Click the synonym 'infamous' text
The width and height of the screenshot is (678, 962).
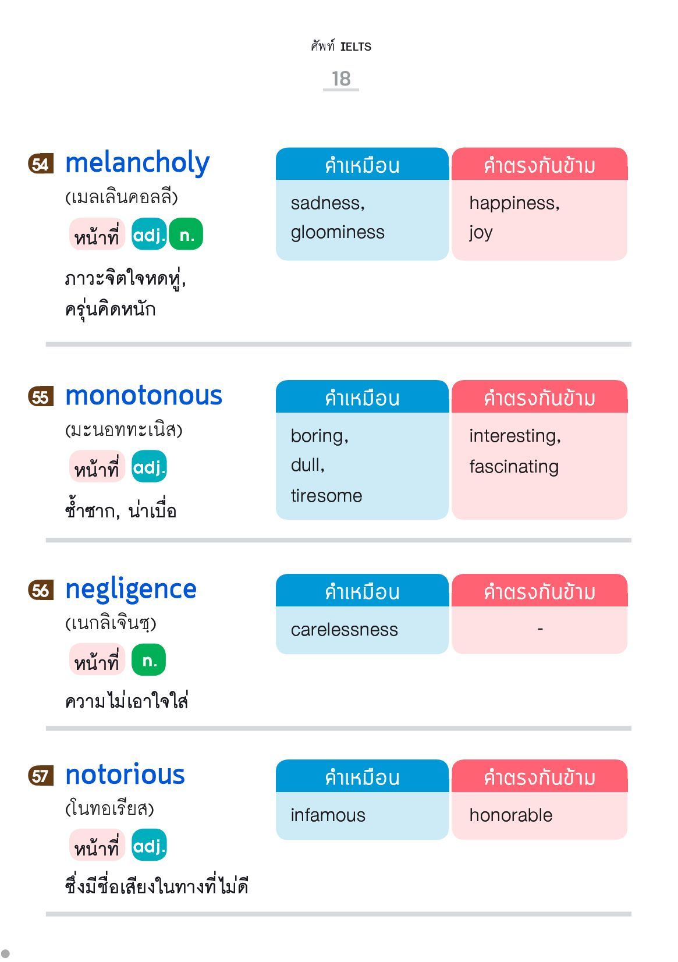point(328,815)
